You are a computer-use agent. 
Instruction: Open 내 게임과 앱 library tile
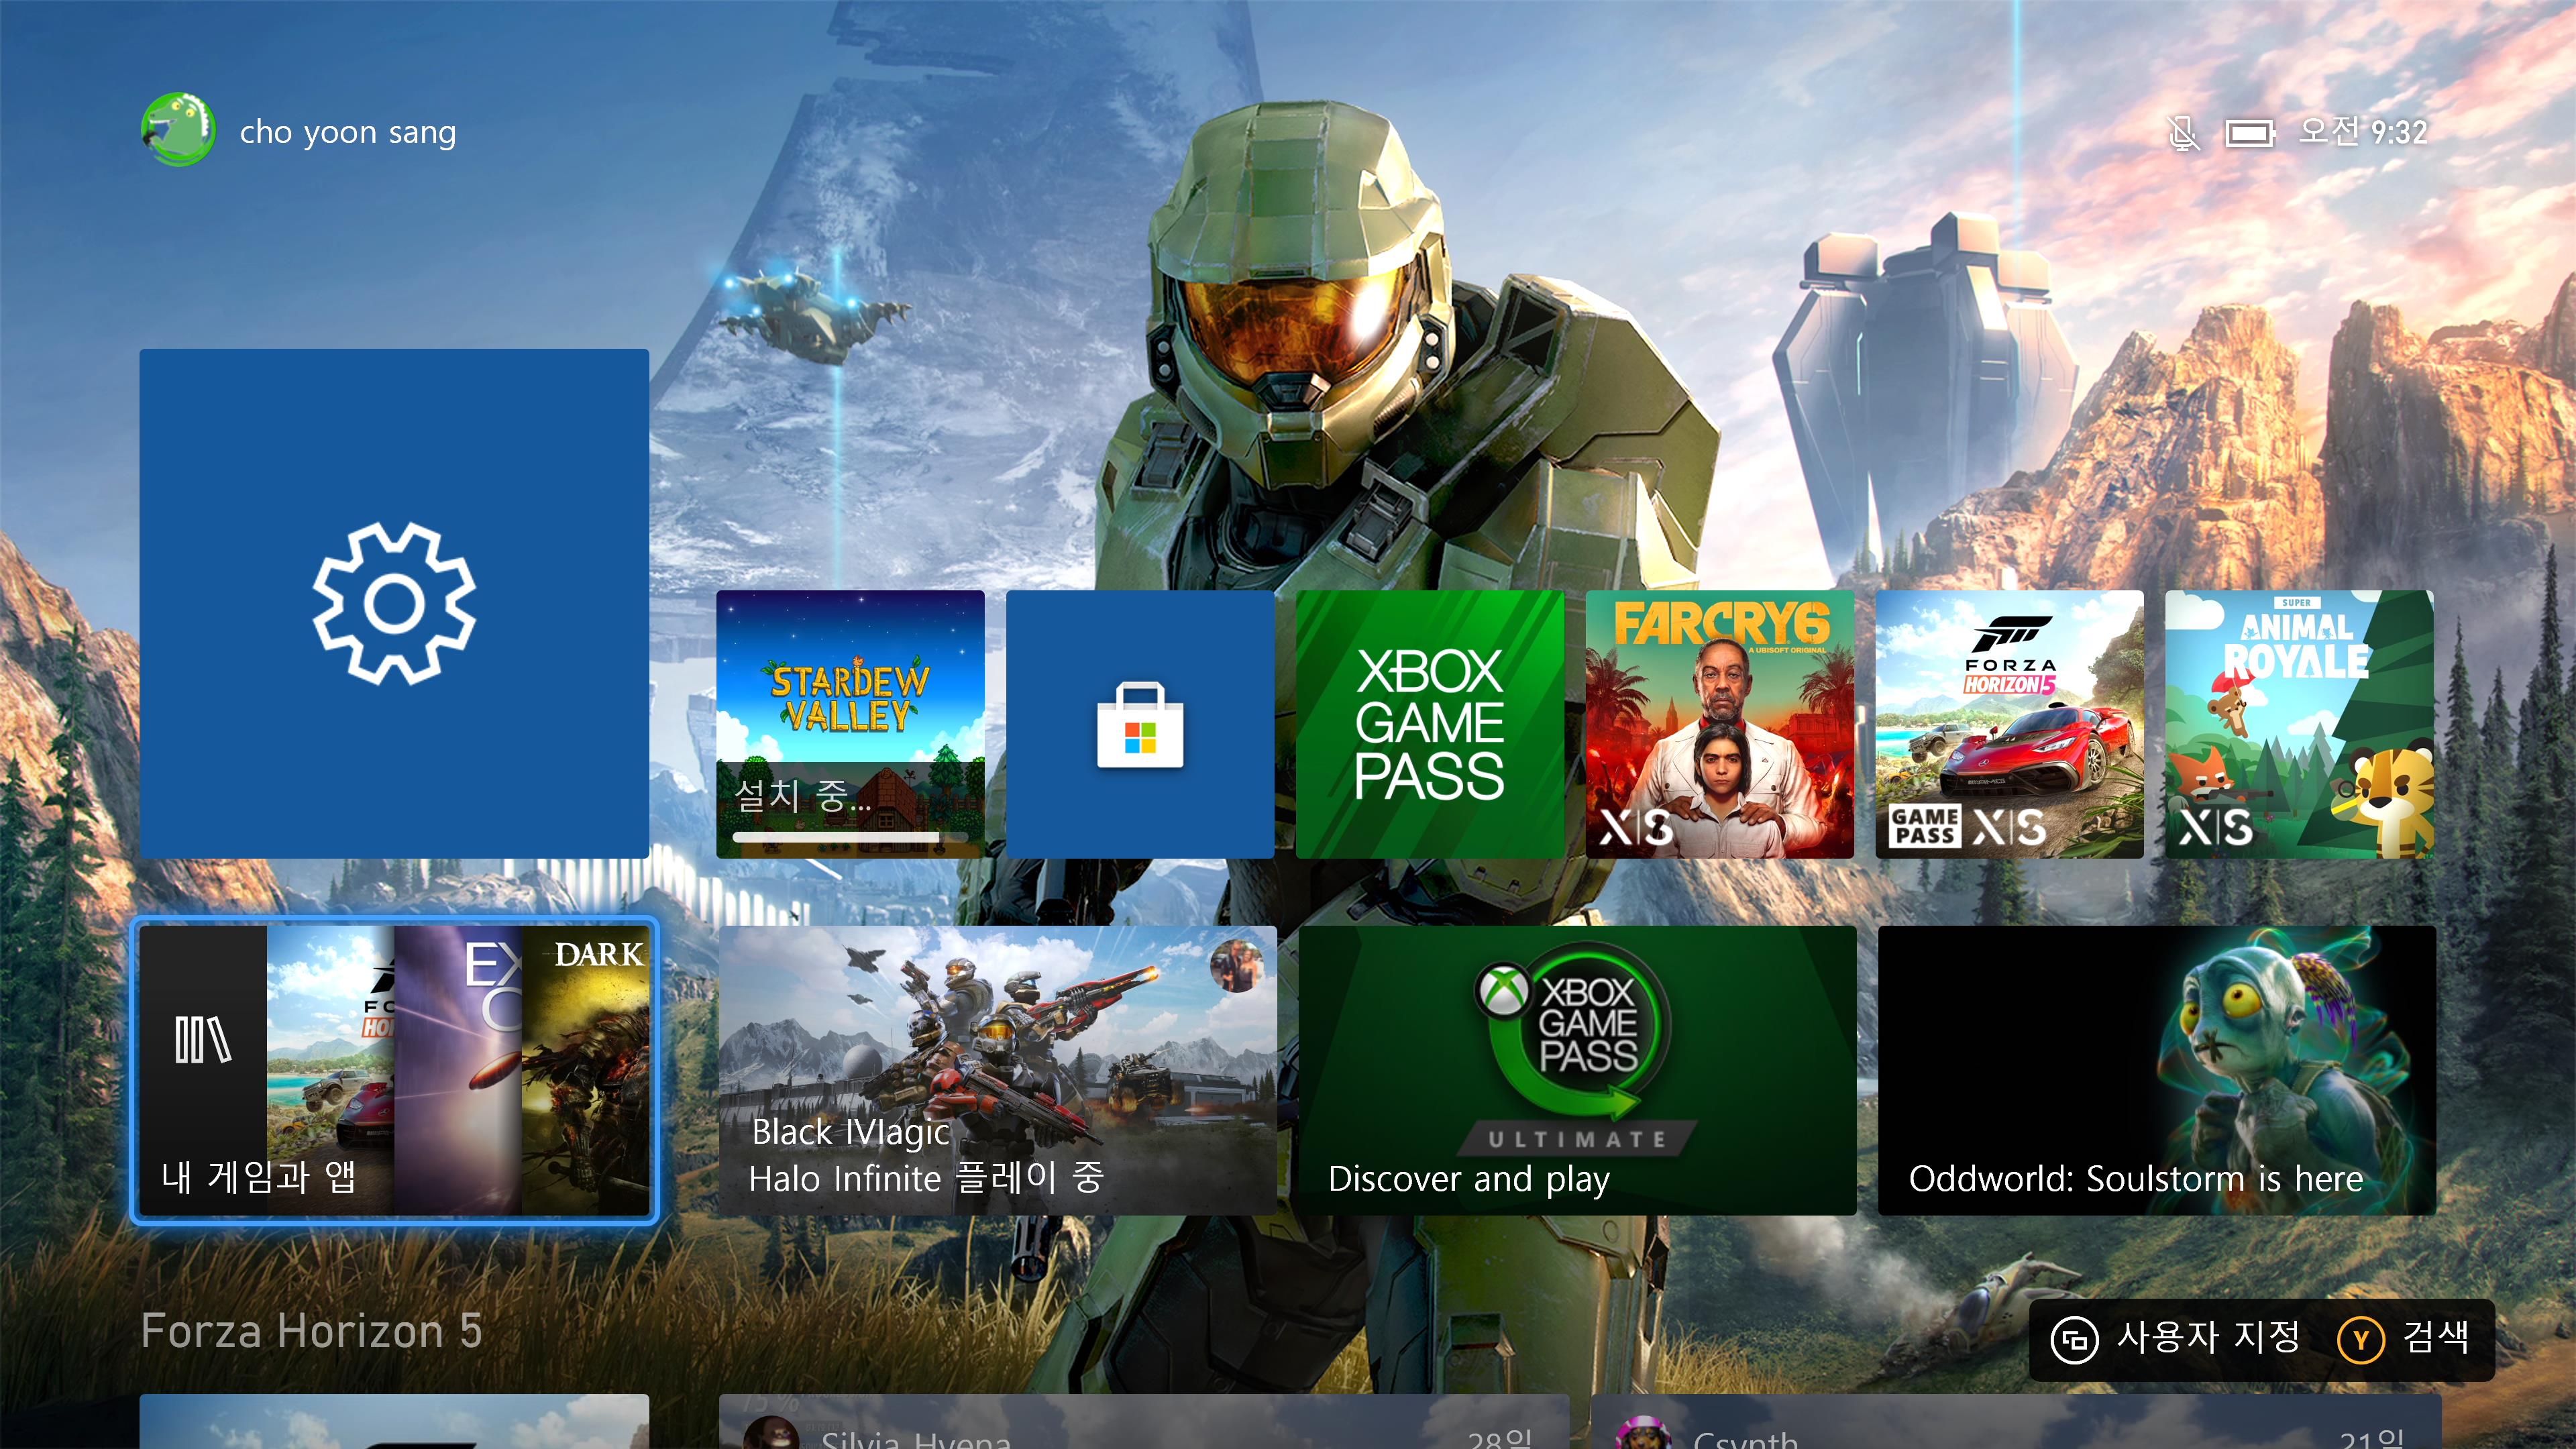click(394, 1070)
